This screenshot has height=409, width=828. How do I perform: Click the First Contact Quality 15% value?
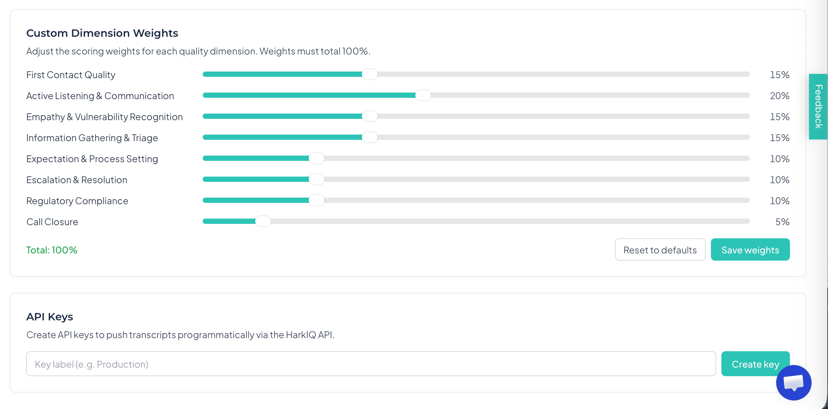[x=779, y=75]
